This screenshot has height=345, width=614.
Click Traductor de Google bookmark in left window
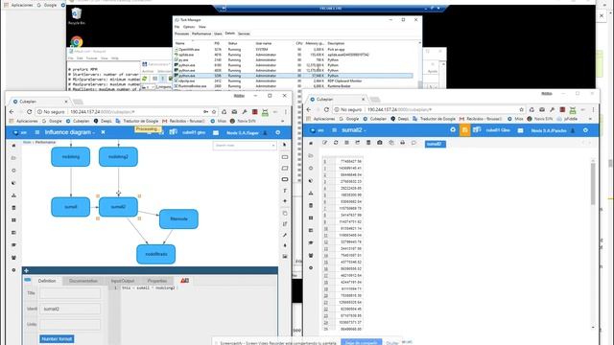point(137,122)
